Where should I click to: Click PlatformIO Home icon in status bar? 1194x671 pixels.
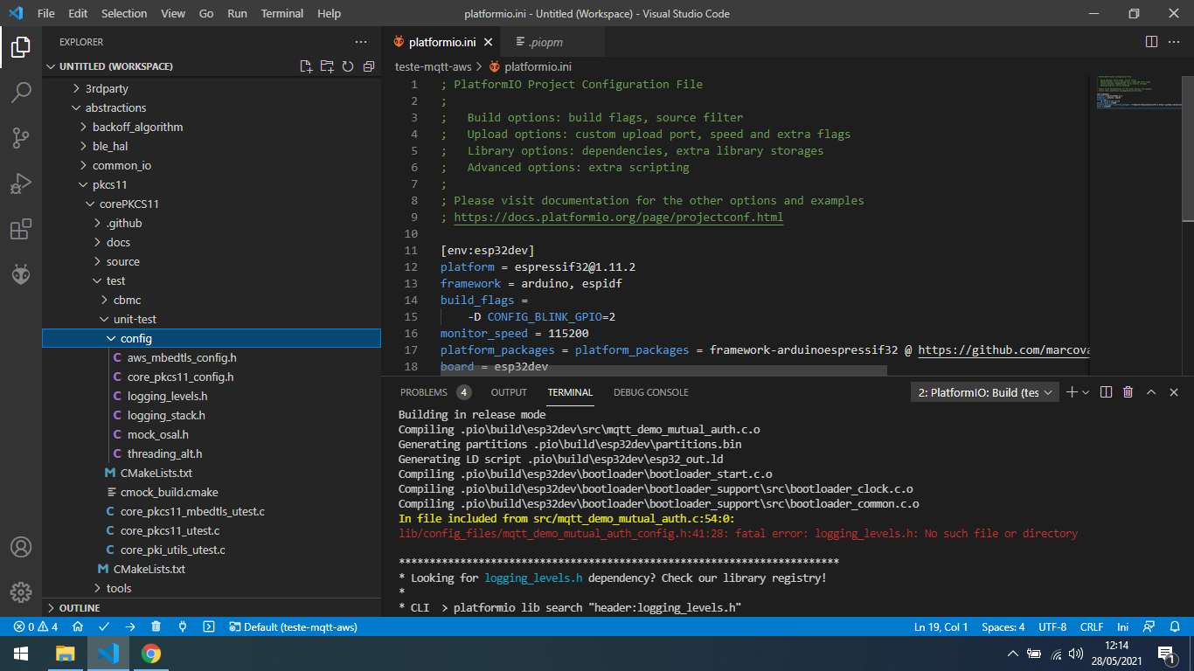(78, 626)
